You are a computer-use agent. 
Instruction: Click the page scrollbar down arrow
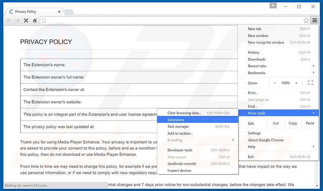[x=317, y=186]
